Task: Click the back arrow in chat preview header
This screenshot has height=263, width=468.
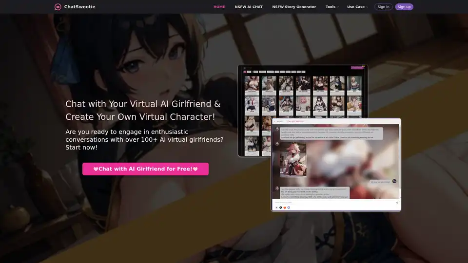Action: 274,121
